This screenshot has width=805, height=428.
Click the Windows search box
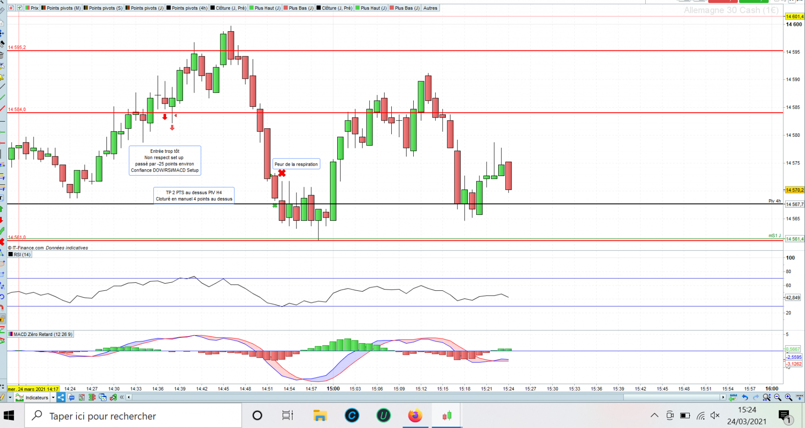point(133,416)
